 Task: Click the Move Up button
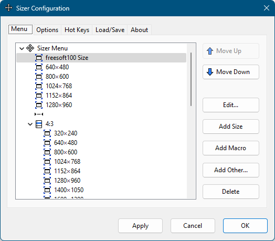pyautogui.click(x=231, y=51)
